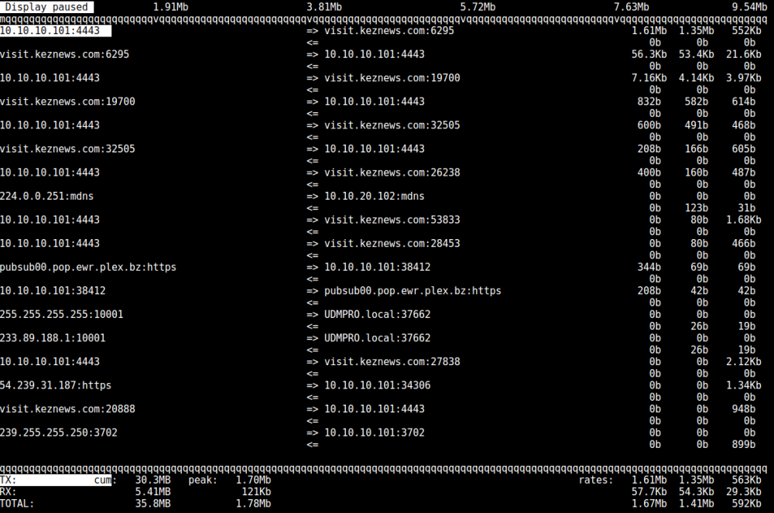
Task: Click the 491b rate value
Action: (x=696, y=125)
